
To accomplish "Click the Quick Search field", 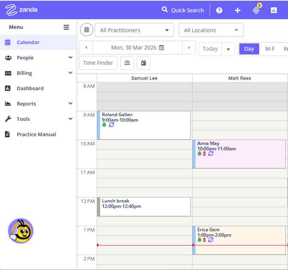I will [183, 10].
